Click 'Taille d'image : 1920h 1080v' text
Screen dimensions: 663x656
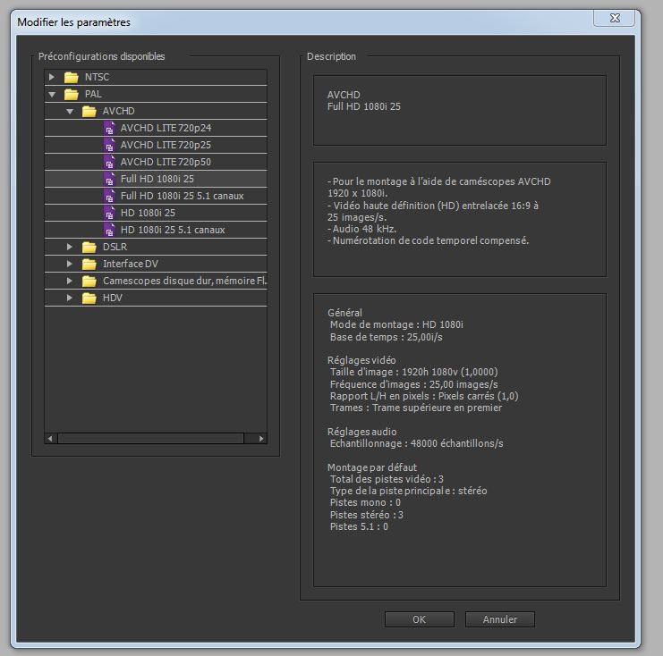click(x=414, y=372)
